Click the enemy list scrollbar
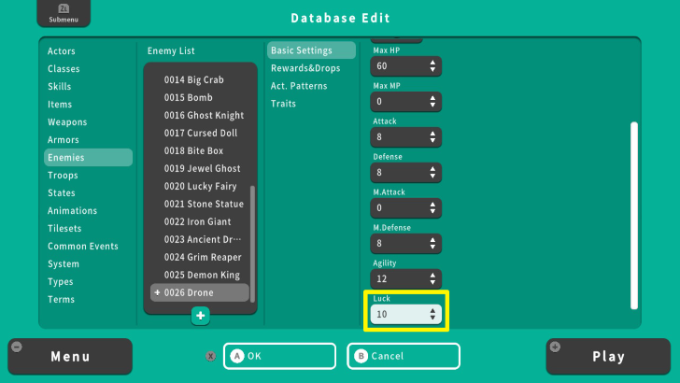The image size is (680, 383). click(x=253, y=244)
